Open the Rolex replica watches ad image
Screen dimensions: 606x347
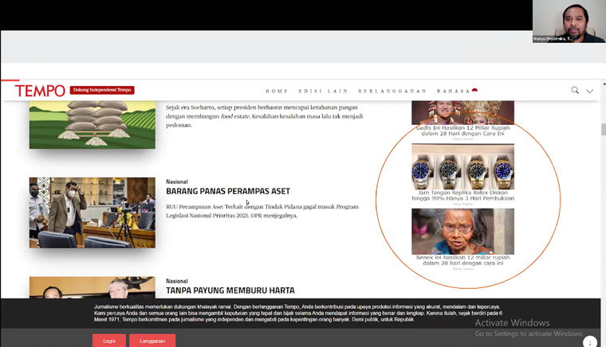[x=463, y=166]
